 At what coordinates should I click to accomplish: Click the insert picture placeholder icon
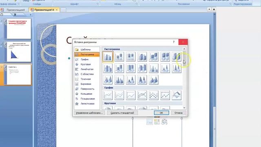(x=150, y=122)
